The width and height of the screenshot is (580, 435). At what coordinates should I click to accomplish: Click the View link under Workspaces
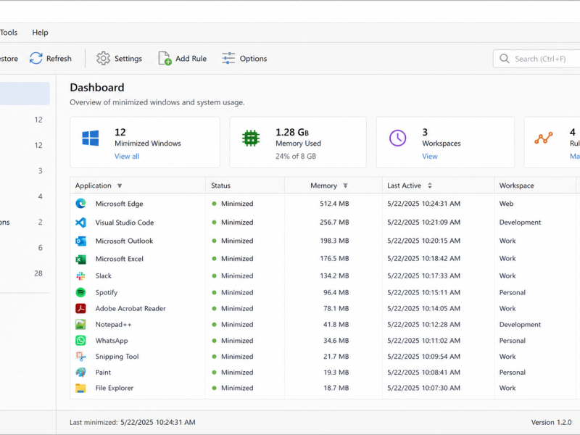pos(430,157)
